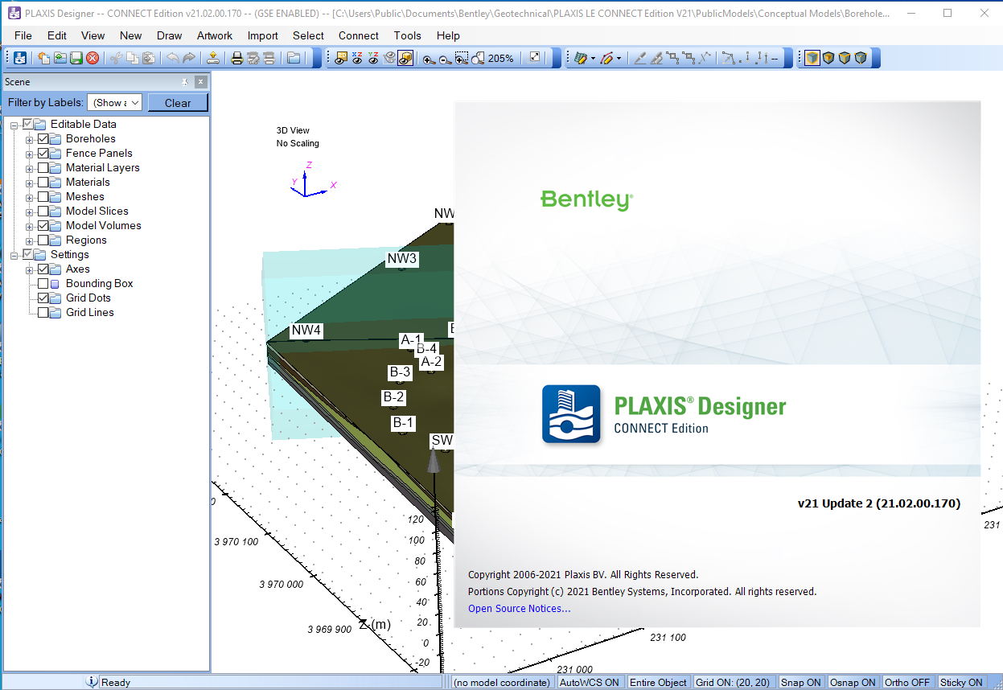The height and width of the screenshot is (690, 1003).
Task: Toggle Osnap ON in status bar
Action: click(853, 682)
